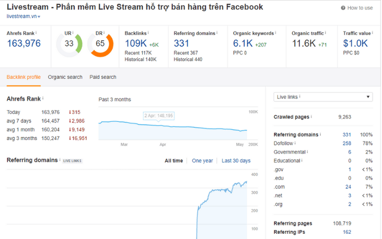Click info icon next to Organic keywords
The height and width of the screenshot is (239, 382).
click(x=276, y=32)
